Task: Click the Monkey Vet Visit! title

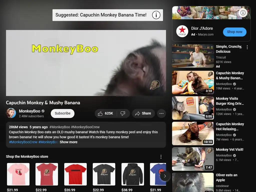Action: point(229,149)
